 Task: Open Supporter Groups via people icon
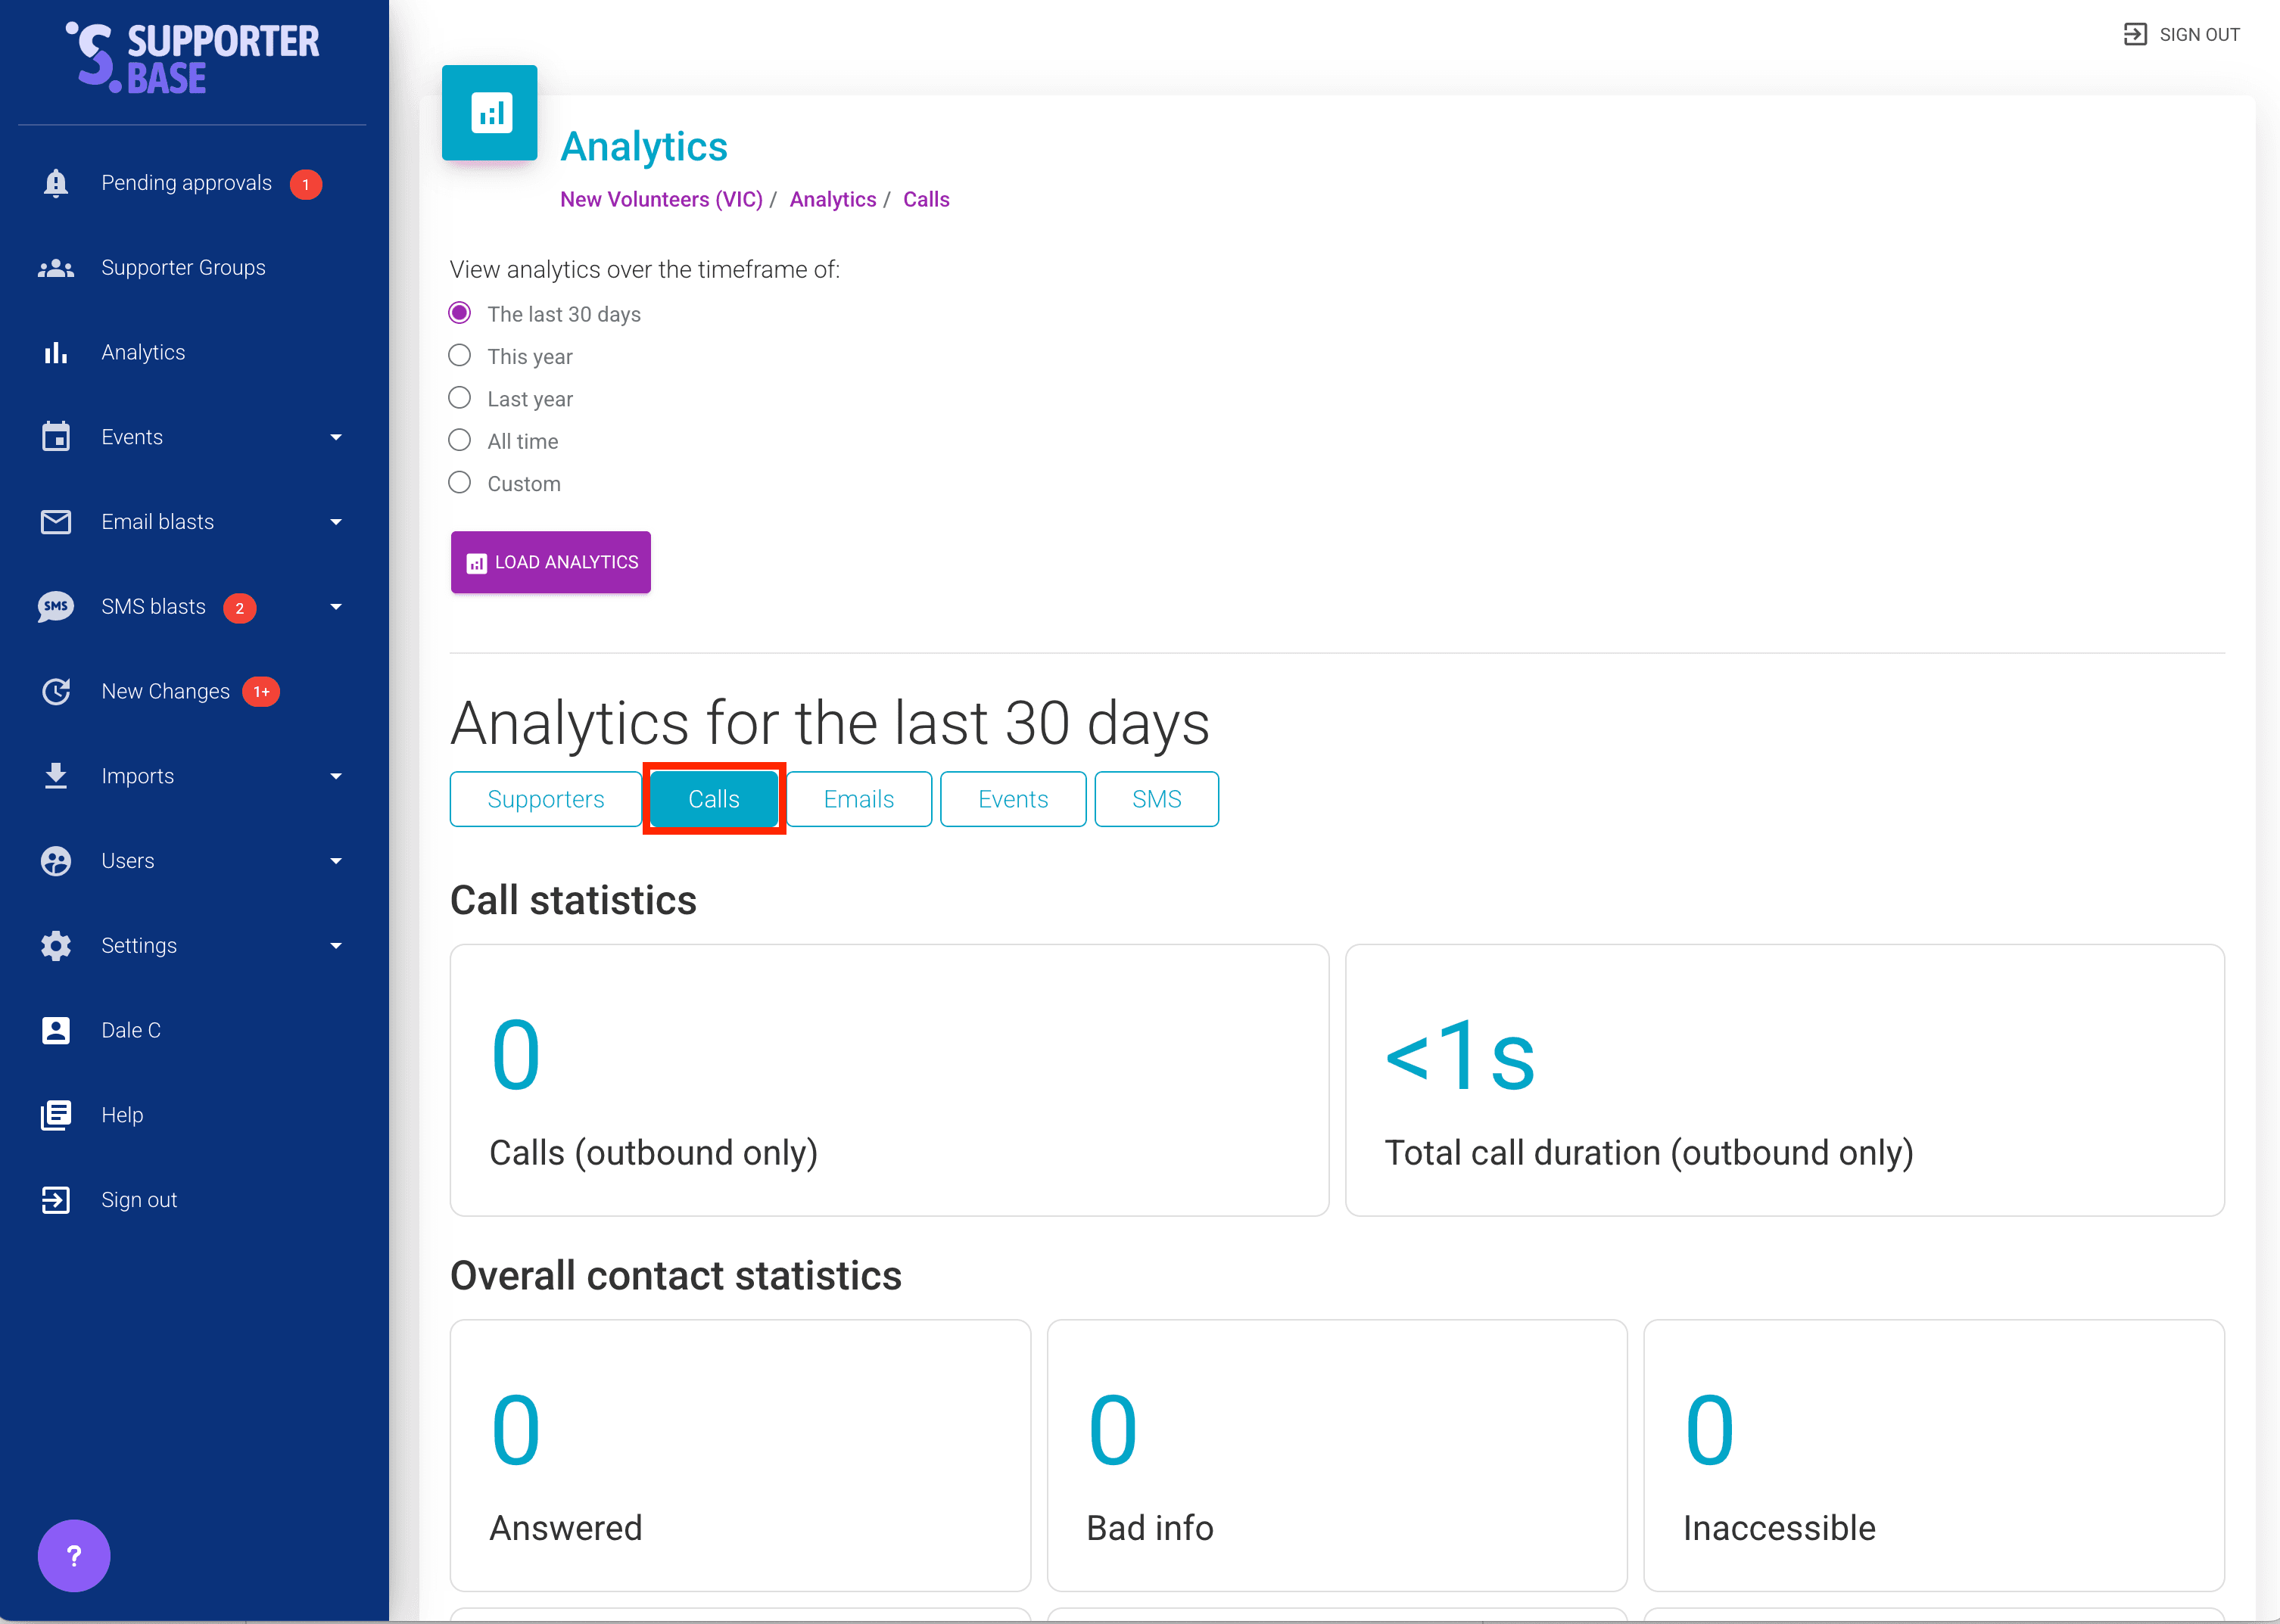pos(56,268)
